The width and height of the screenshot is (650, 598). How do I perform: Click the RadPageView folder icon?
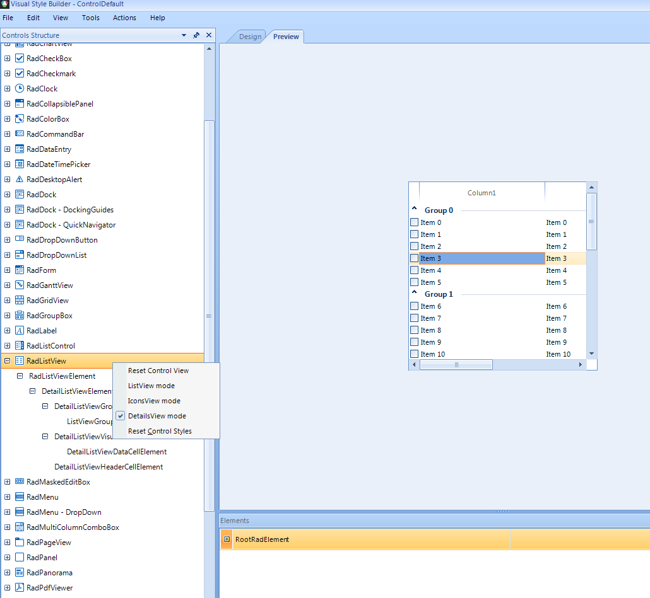[20, 542]
